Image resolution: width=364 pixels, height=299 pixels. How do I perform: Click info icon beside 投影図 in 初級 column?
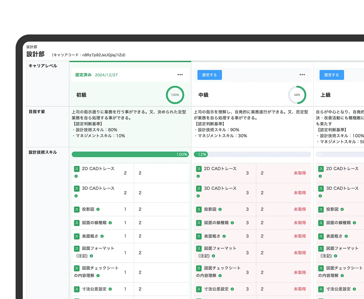click(x=98, y=210)
